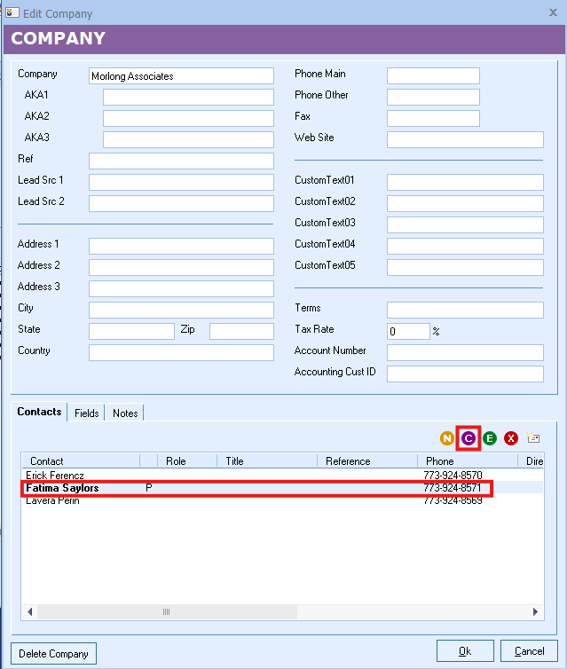The width and height of the screenshot is (567, 669).
Task: Focus the Tax Rate input field
Action: click(x=408, y=331)
